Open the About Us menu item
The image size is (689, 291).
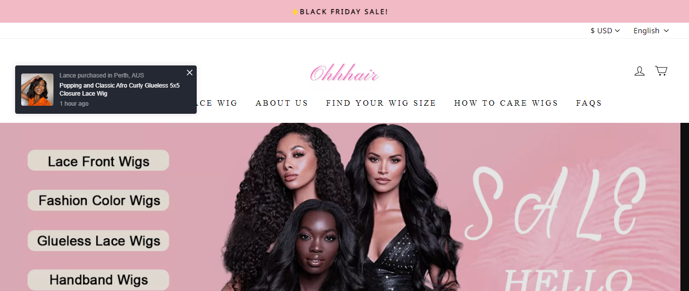point(281,103)
